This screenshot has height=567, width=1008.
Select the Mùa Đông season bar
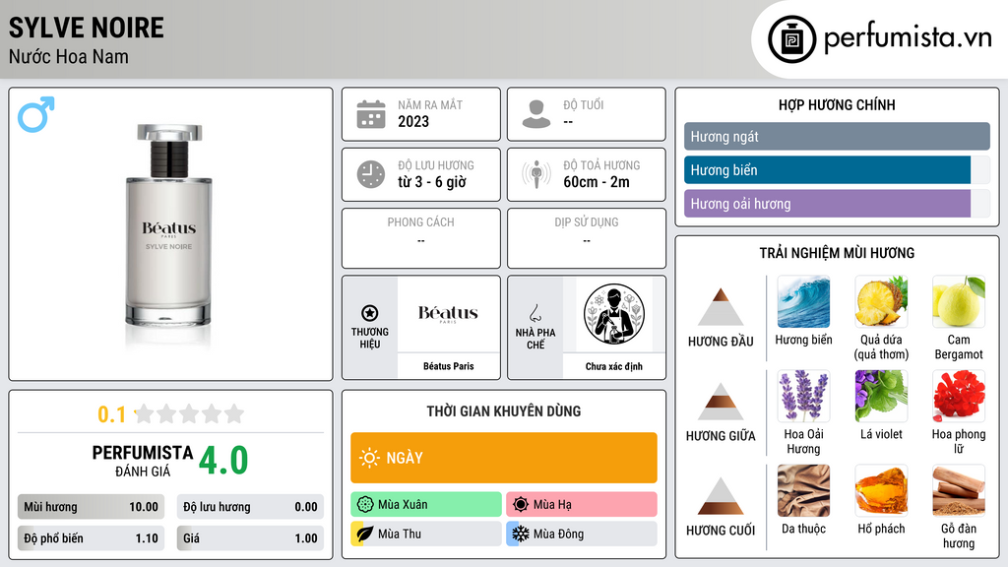pos(582,534)
